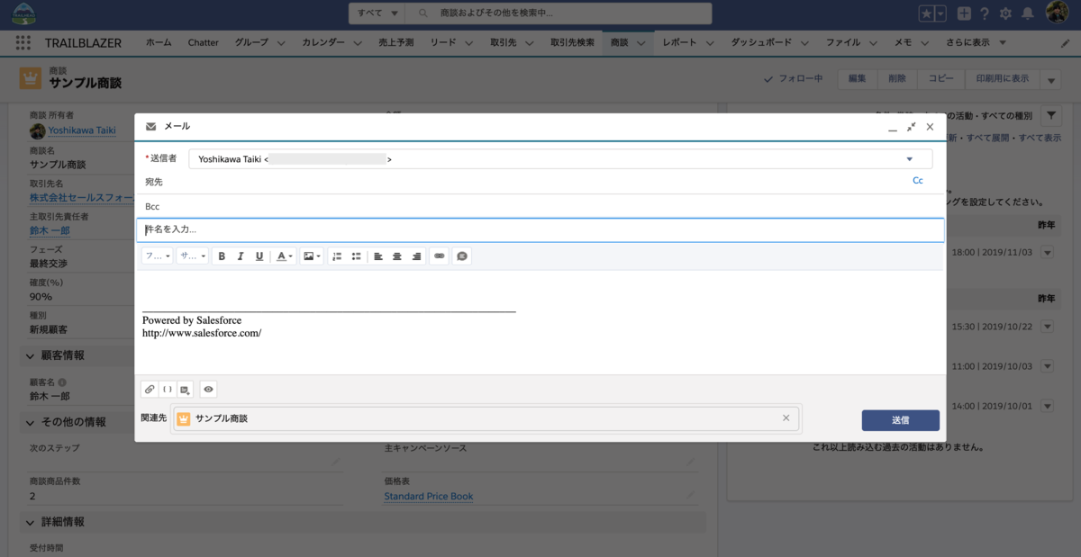Click the global search box
Image resolution: width=1081 pixels, height=557 pixels.
[x=560, y=13]
